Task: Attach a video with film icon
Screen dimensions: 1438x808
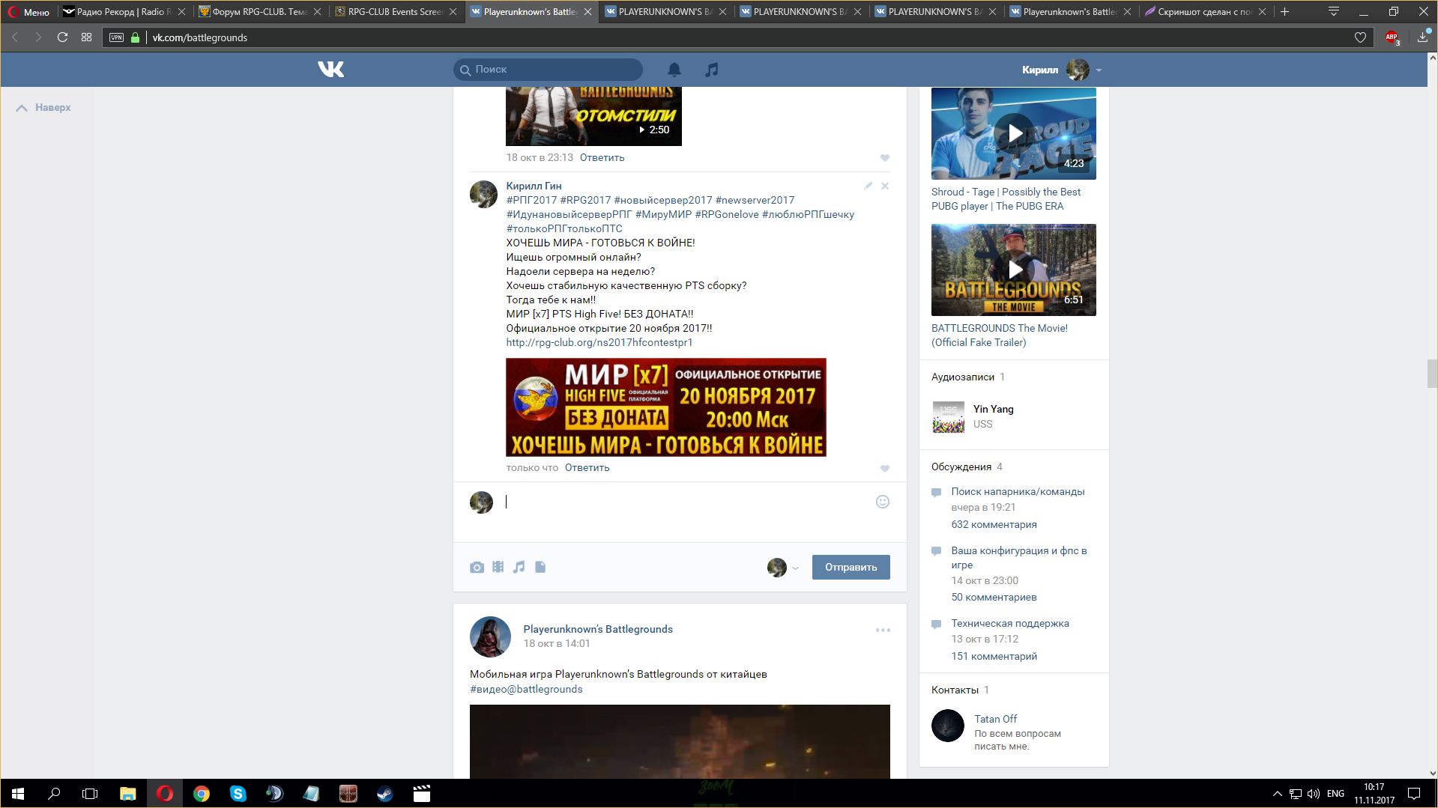Action: point(498,567)
